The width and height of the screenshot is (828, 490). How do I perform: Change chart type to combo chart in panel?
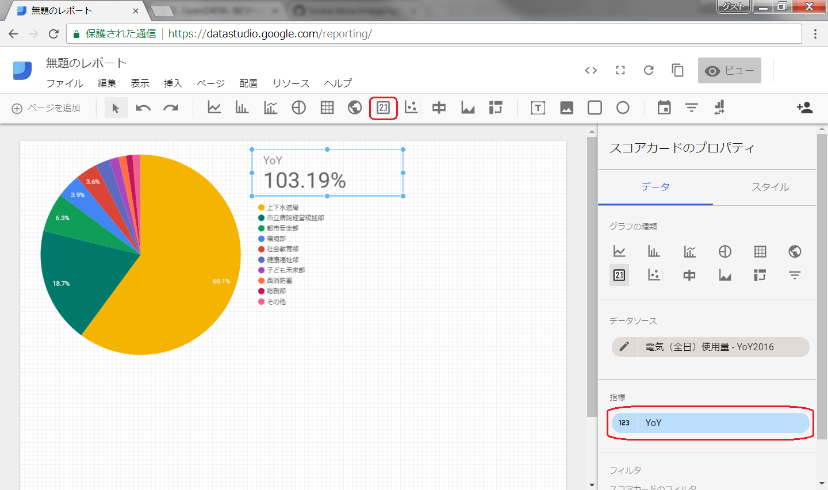pyautogui.click(x=689, y=251)
